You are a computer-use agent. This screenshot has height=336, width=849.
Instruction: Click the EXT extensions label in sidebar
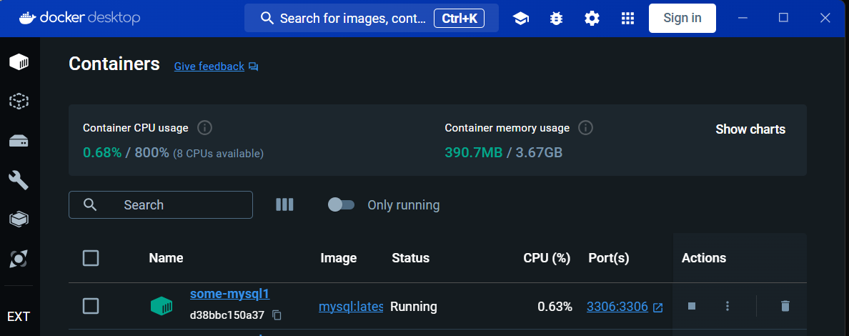(19, 317)
